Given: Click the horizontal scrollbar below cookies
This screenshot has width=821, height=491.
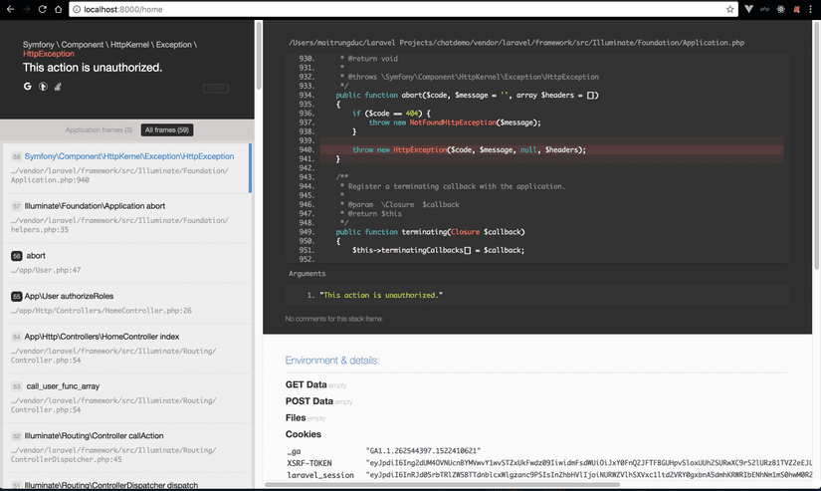Looking at the screenshot, I should point(443,485).
